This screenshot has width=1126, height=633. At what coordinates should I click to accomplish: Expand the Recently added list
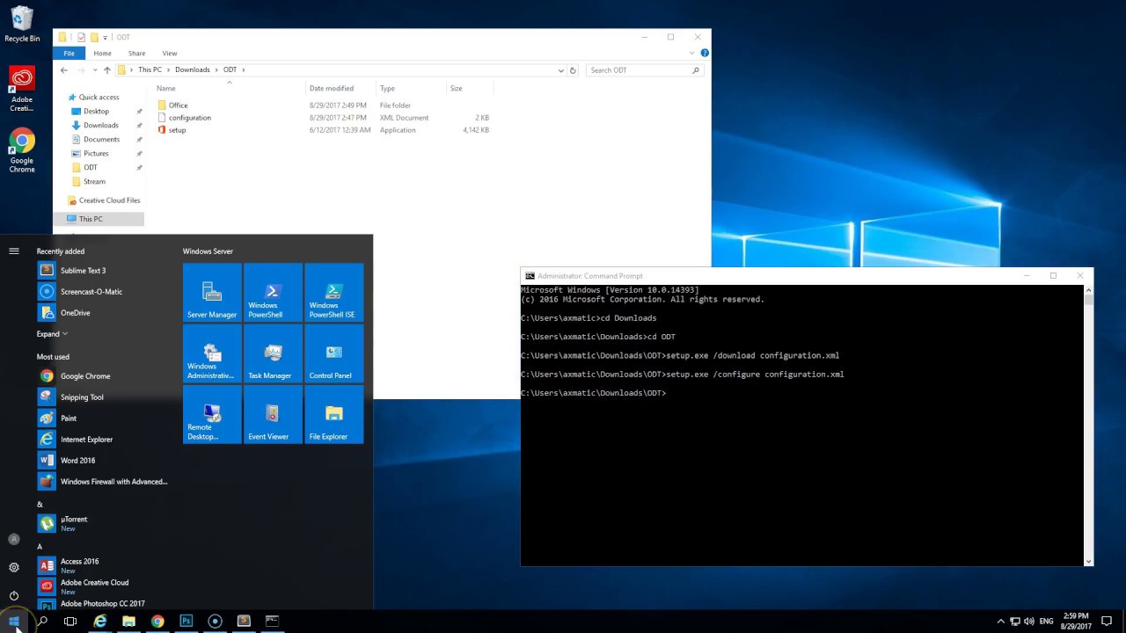[52, 334]
